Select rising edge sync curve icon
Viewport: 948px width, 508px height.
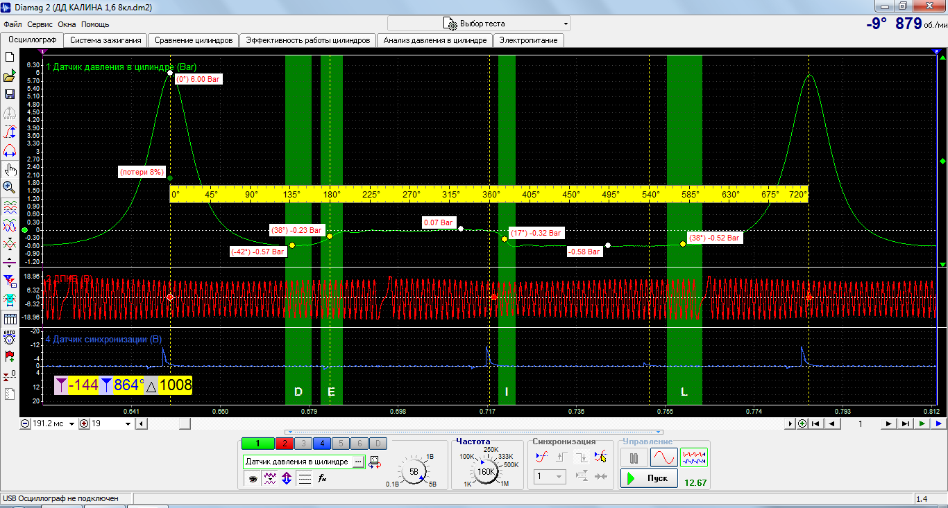click(543, 456)
